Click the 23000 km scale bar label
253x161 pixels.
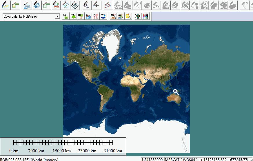pyautogui.click(x=87, y=151)
